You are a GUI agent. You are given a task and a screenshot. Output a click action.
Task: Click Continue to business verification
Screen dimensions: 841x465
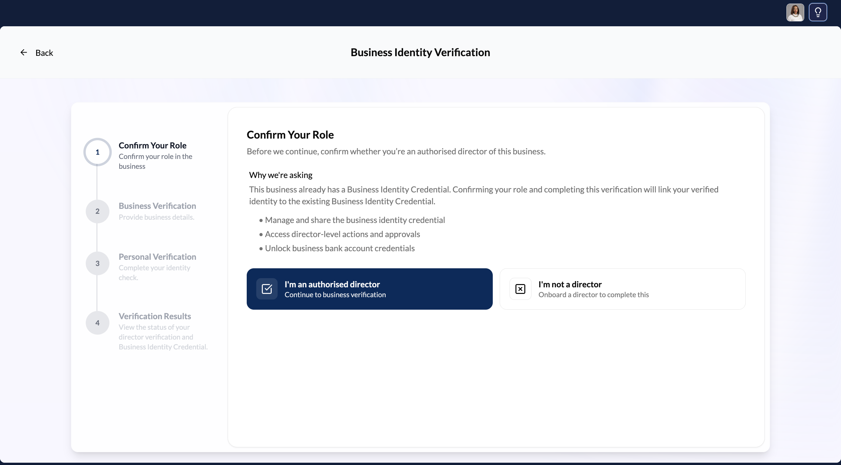point(335,295)
